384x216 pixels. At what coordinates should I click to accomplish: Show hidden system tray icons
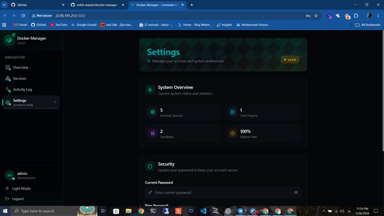point(324,211)
